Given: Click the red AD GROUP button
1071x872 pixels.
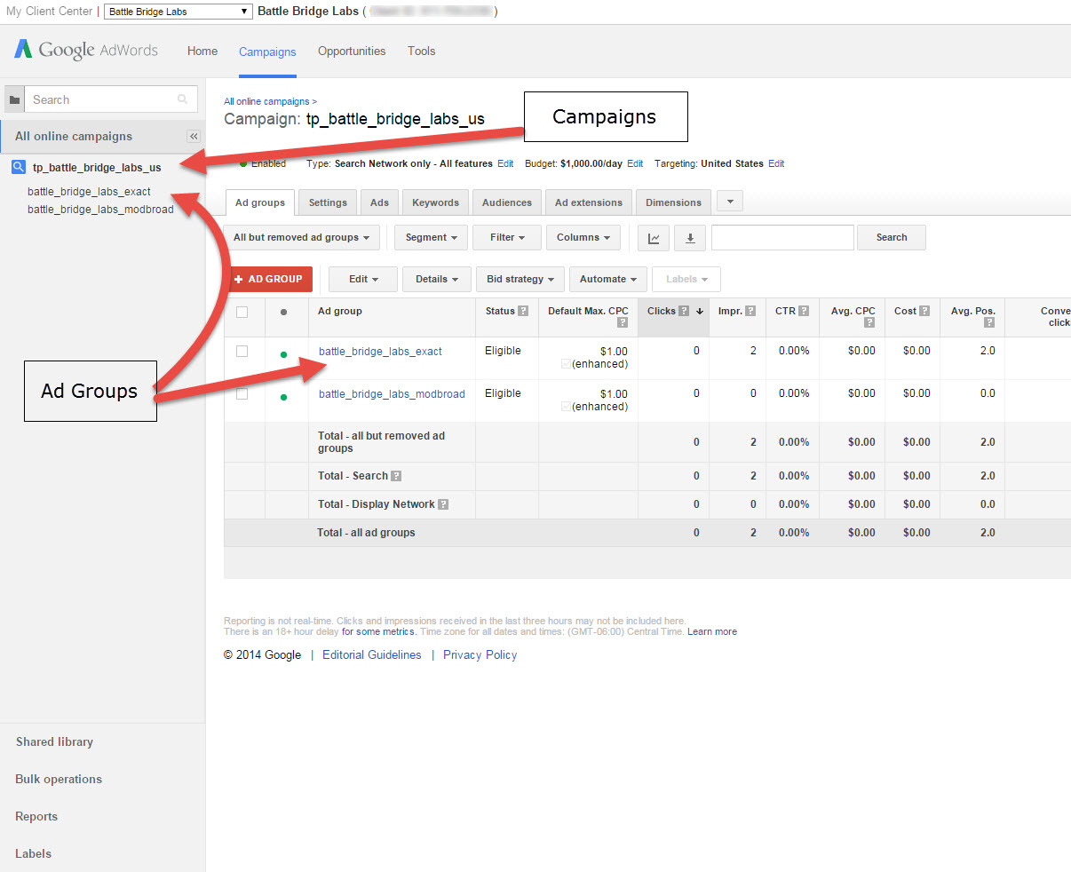Looking at the screenshot, I should 268,279.
